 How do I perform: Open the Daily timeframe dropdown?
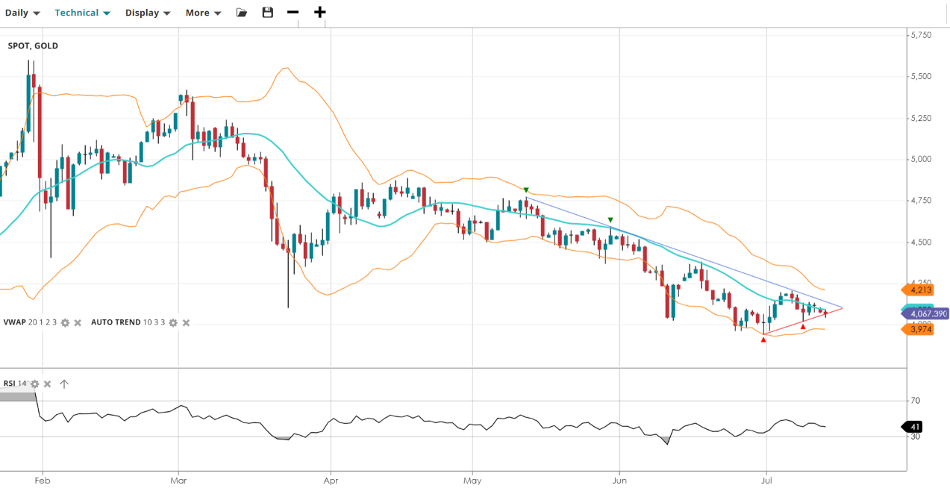click(22, 13)
